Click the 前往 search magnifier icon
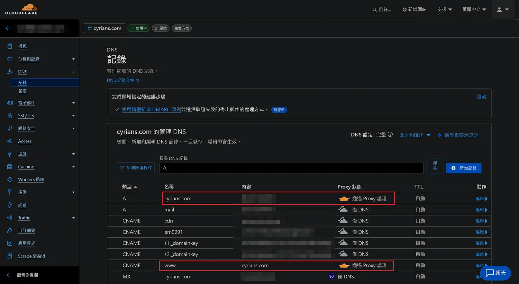Screen dimensions: 519x284 point(374,10)
